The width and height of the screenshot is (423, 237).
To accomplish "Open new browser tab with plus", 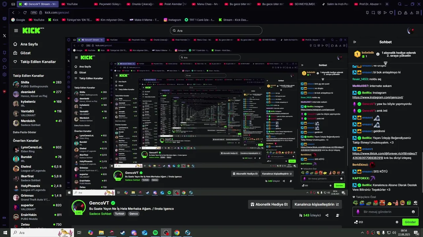I will coord(387,4).
